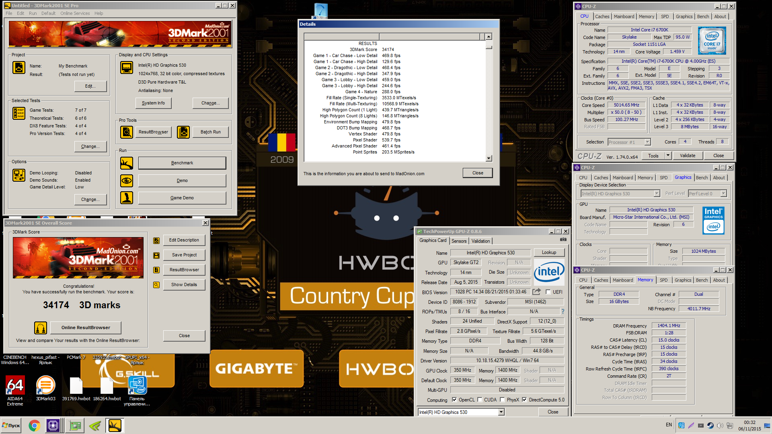Click the Benchmark button
This screenshot has height=434, width=772.
pyautogui.click(x=182, y=163)
